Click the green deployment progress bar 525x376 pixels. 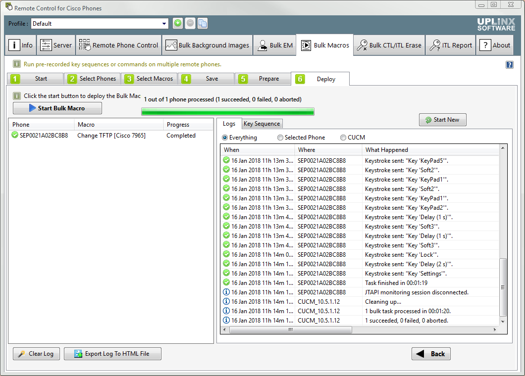pyautogui.click(x=228, y=111)
